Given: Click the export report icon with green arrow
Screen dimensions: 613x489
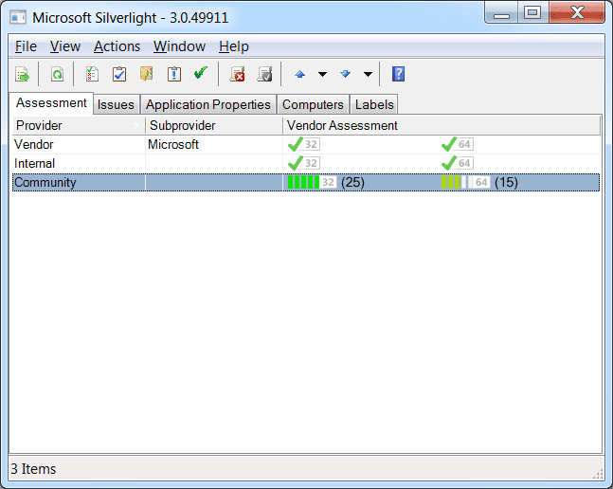Looking at the screenshot, I should [23, 74].
